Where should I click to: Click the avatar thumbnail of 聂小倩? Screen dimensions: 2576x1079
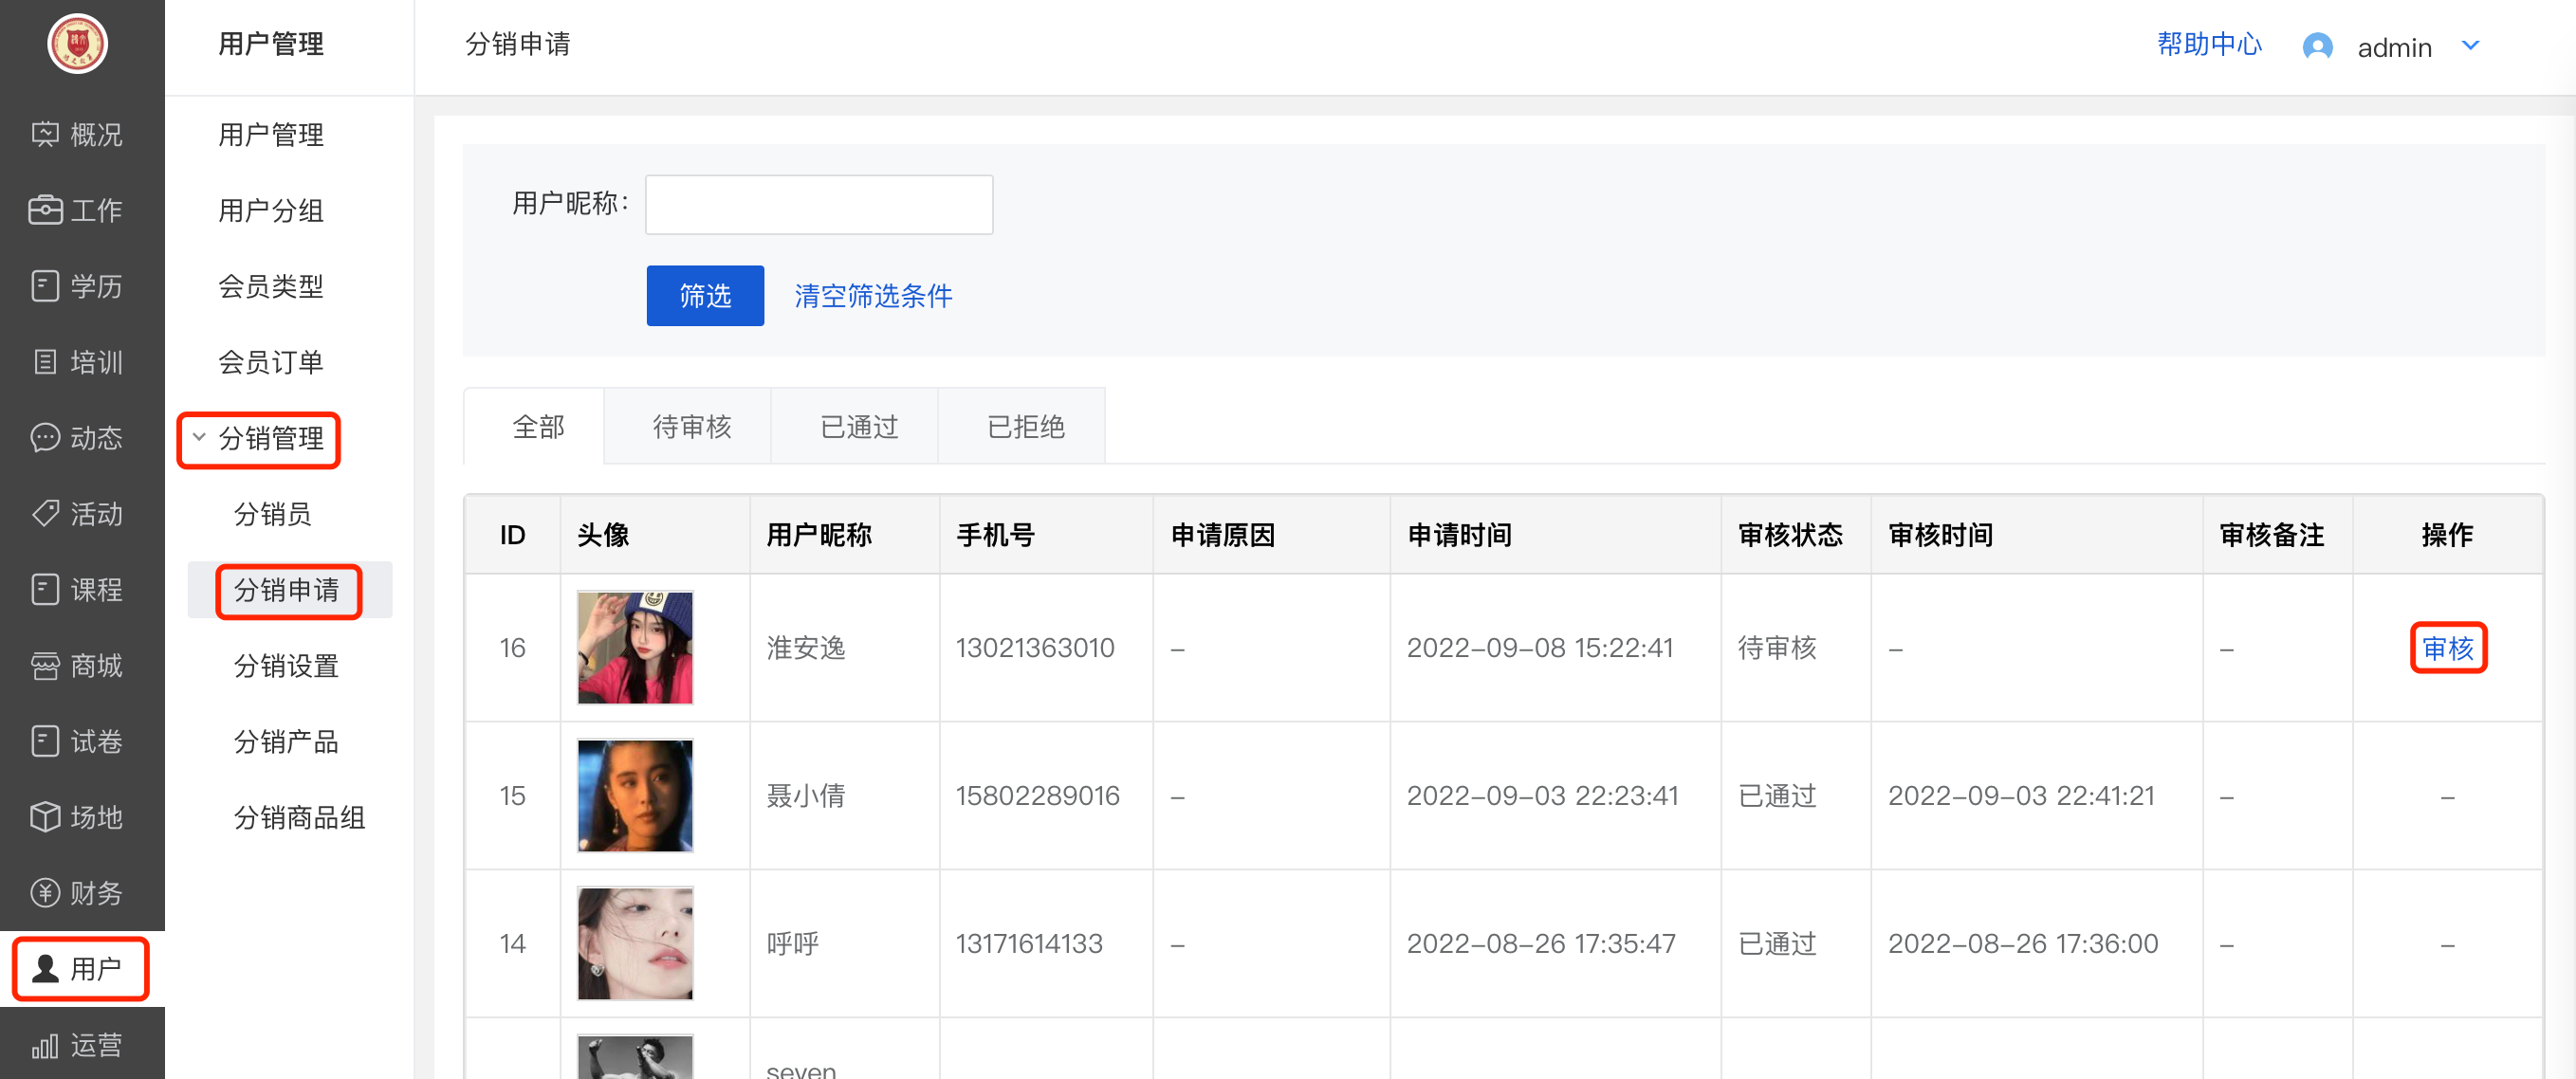pos(635,795)
